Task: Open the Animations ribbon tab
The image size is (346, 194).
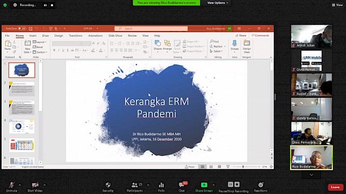Action: pos(95,36)
